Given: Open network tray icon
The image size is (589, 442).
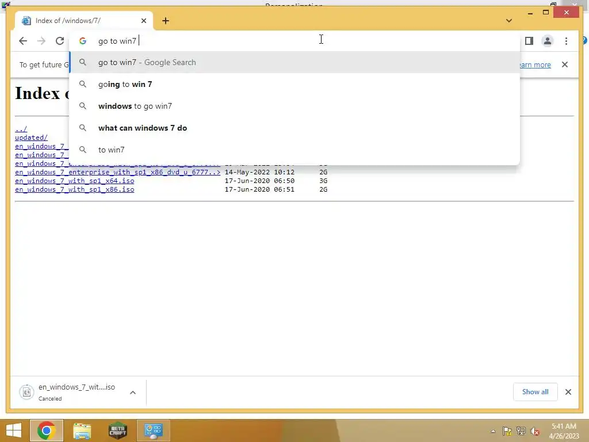Looking at the screenshot, I should [521, 431].
